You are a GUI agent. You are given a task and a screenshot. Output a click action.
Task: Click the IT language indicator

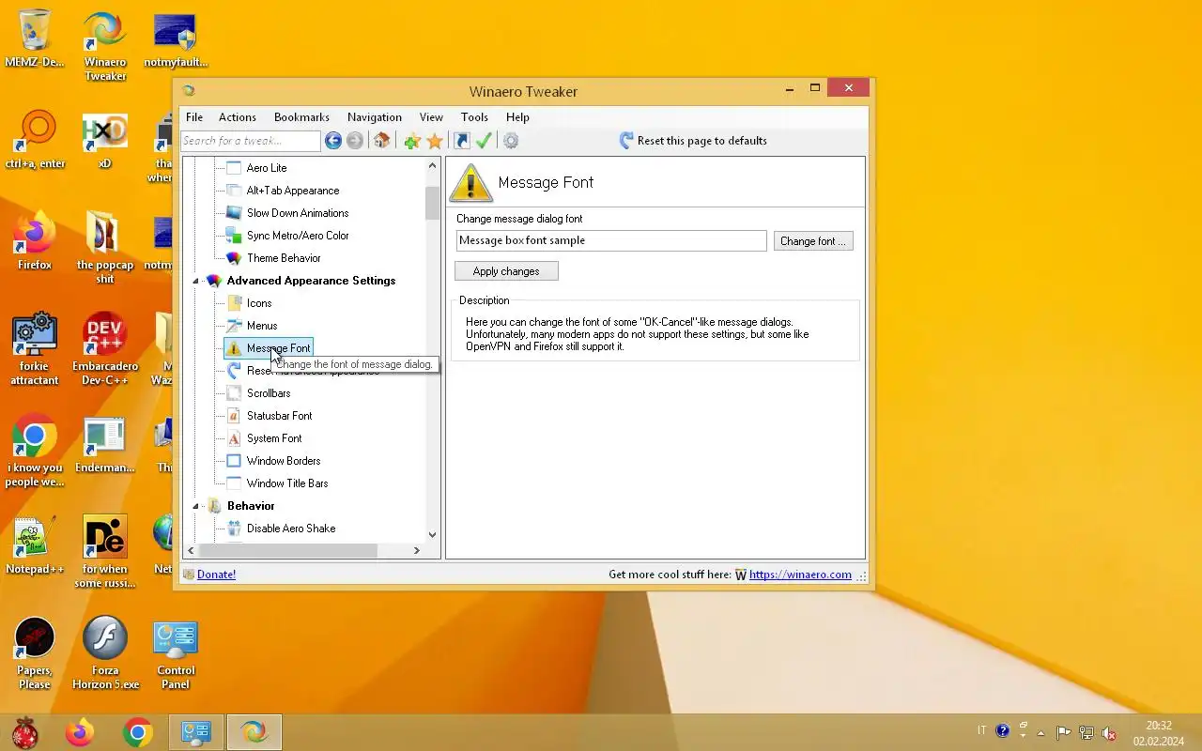[x=982, y=730]
